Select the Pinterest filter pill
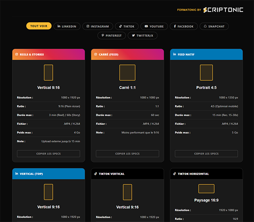The height and width of the screenshot is (222, 254). coord(112,35)
